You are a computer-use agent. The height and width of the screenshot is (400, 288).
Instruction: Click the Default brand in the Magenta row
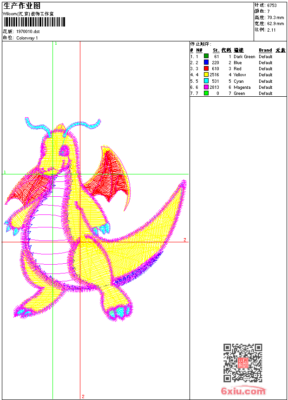[266, 87]
